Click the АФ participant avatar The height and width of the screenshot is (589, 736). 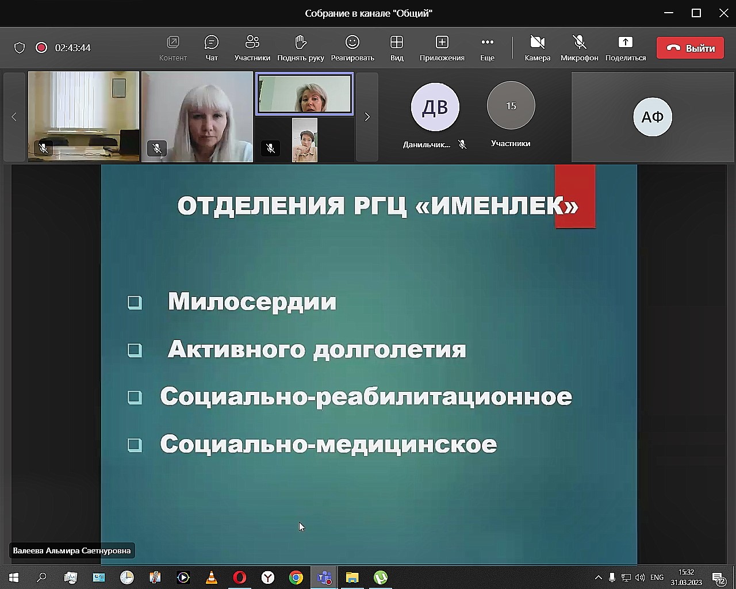point(653,117)
